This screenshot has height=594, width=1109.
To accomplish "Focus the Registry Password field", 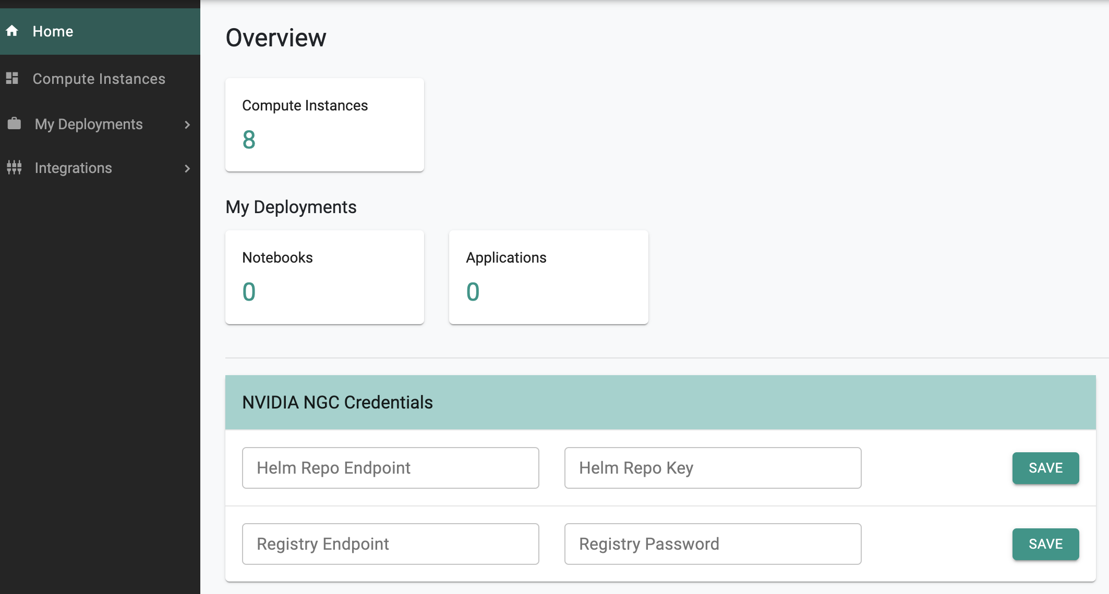I will [713, 544].
